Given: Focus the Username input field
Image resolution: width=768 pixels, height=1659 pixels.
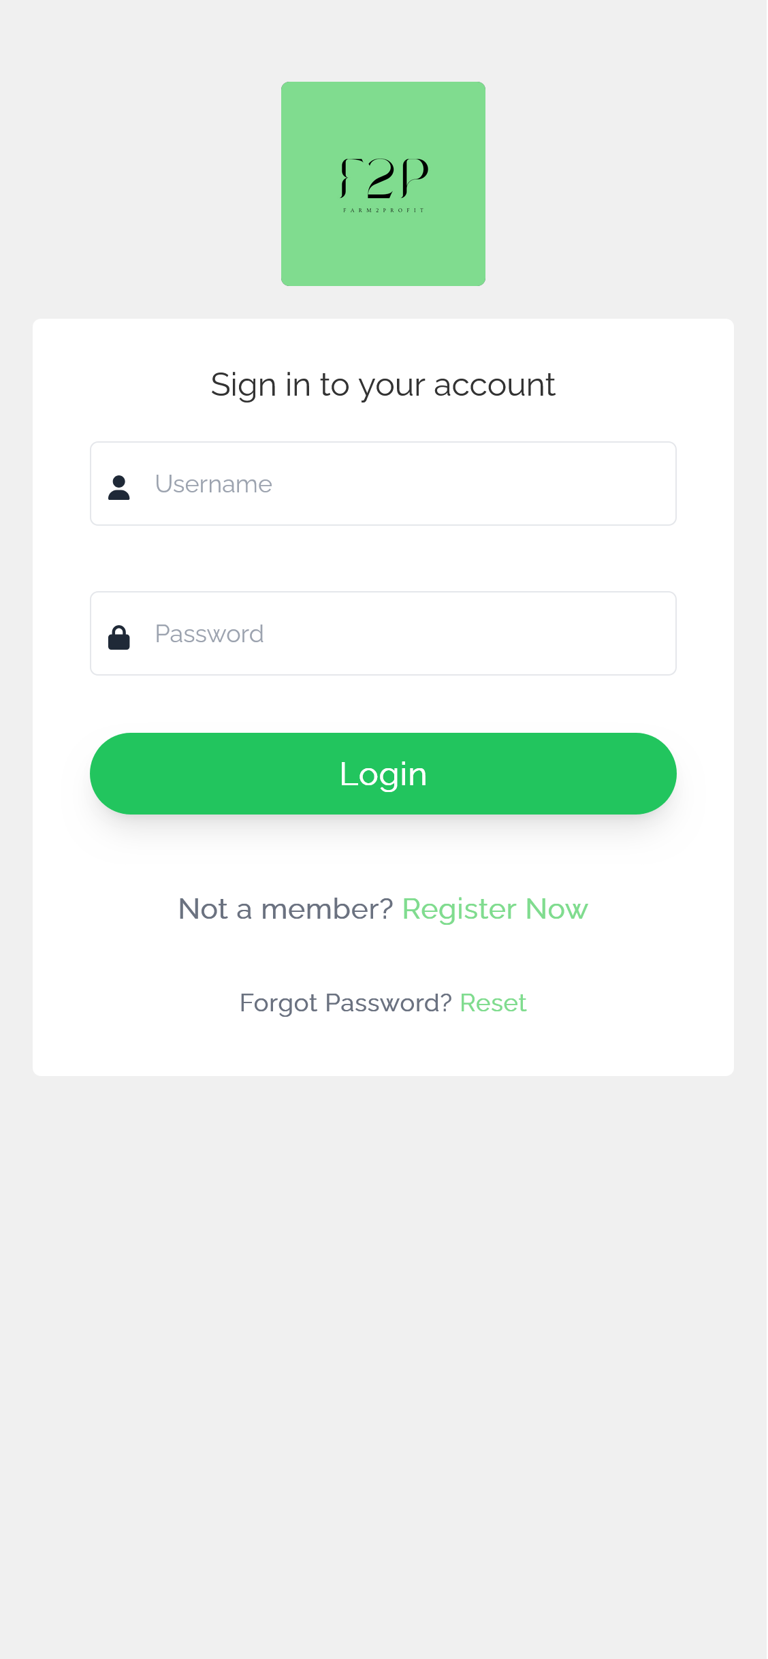Looking at the screenshot, I should pyautogui.click(x=383, y=484).
